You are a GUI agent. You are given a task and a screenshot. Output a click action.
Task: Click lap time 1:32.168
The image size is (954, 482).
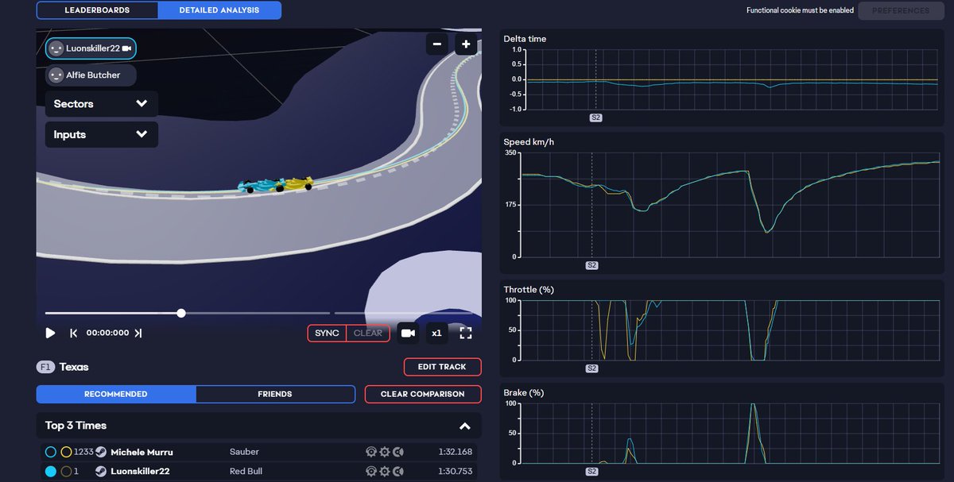click(455, 452)
